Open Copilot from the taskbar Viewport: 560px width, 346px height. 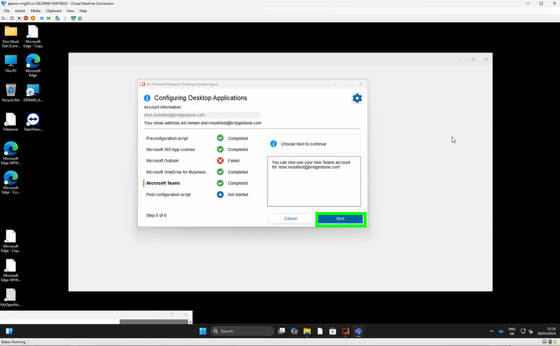coord(294,331)
